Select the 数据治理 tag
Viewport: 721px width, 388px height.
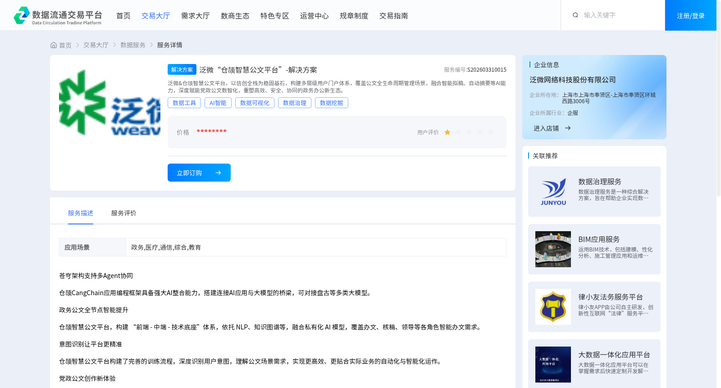295,103
